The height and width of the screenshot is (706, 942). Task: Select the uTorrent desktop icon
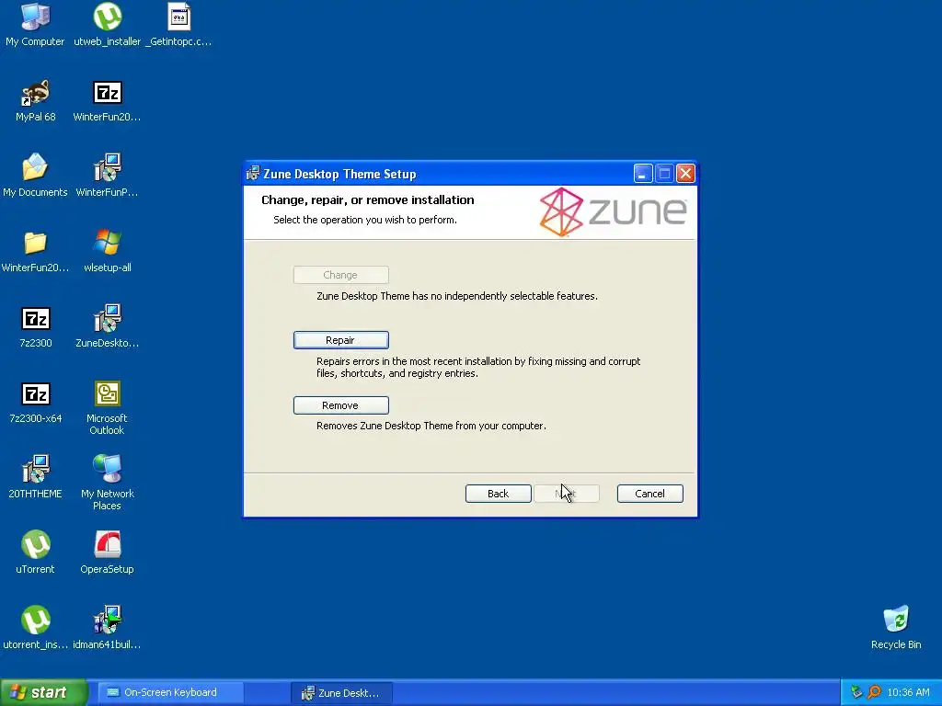tap(35, 552)
